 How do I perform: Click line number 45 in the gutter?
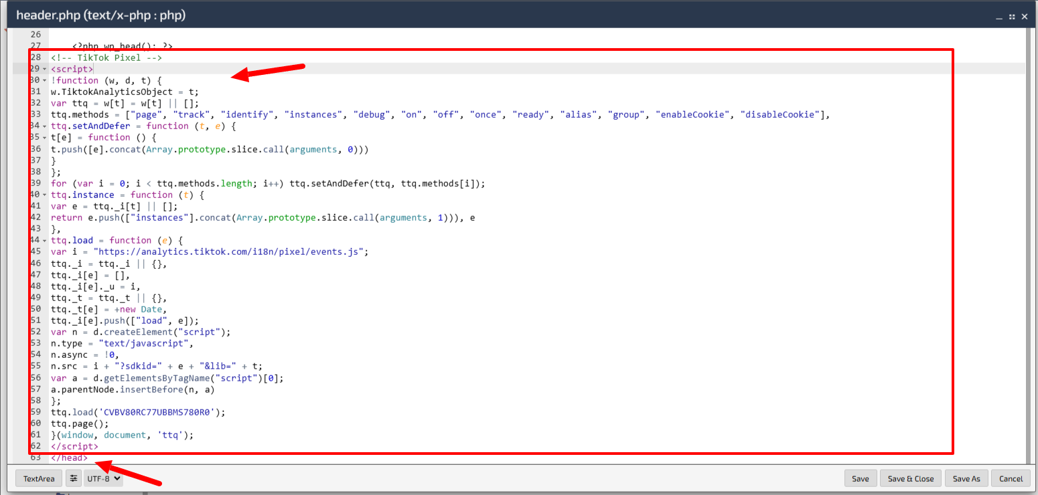(x=35, y=252)
